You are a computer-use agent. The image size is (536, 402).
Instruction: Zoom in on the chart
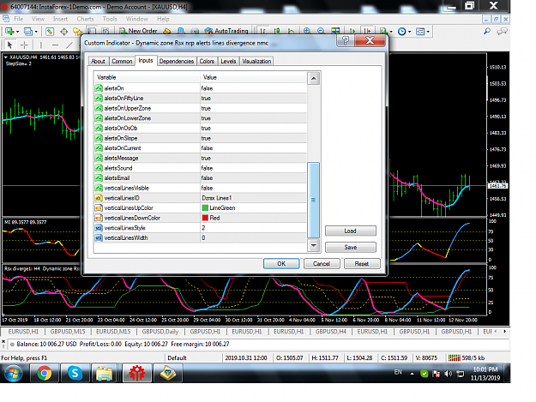(x=307, y=31)
